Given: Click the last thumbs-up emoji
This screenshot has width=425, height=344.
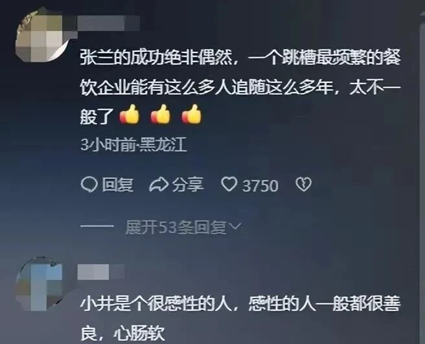Looking at the screenshot, I should click(x=191, y=114).
